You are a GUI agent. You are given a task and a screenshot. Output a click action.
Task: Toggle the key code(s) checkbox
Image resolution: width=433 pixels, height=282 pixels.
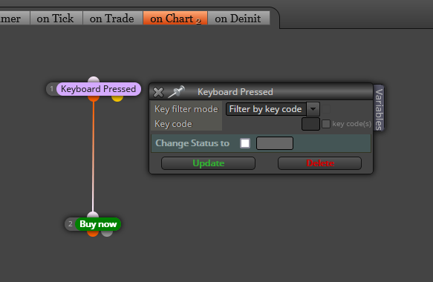[326, 124]
